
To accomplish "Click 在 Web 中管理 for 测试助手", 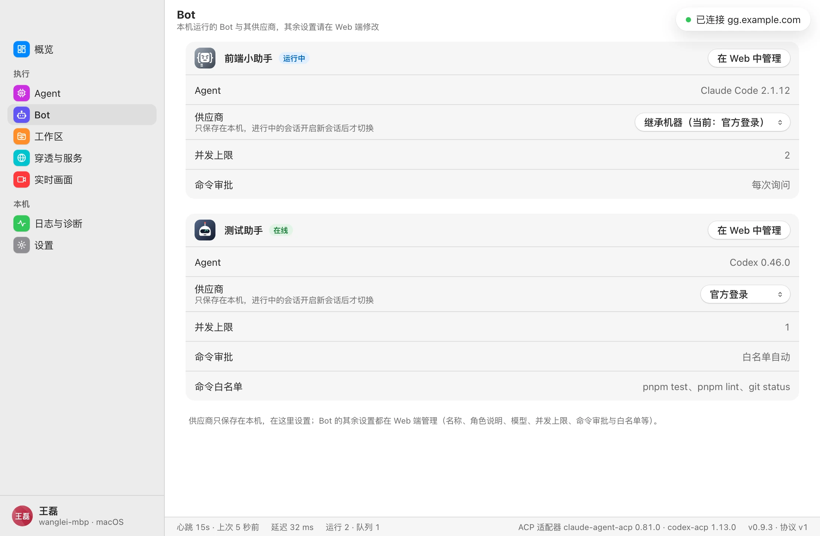I will 749,230.
